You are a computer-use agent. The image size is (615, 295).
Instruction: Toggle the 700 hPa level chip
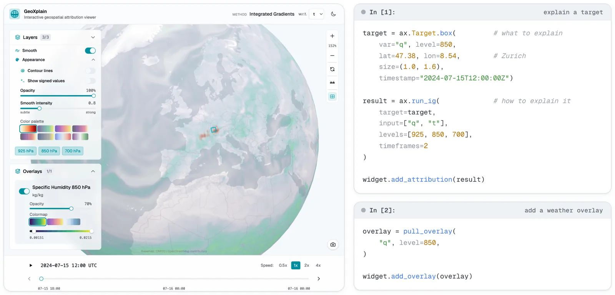coord(73,151)
